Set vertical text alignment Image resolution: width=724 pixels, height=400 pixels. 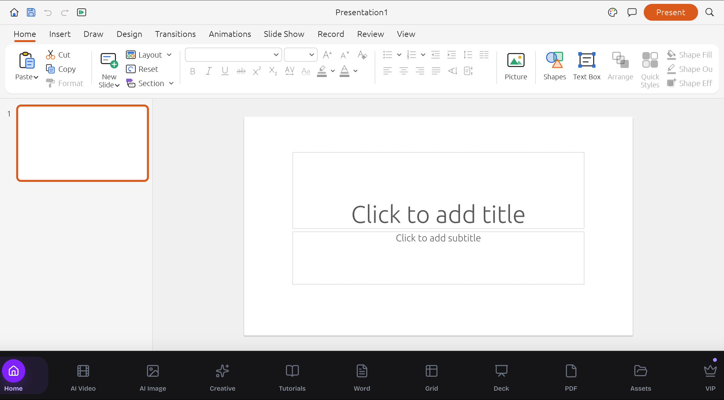tap(469, 71)
